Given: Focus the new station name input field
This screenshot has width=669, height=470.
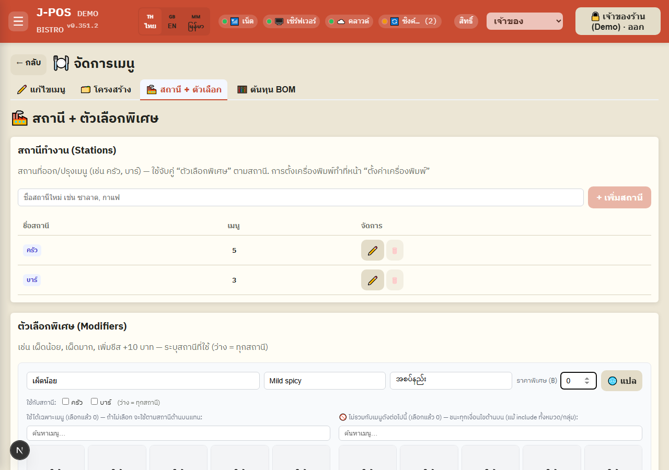Looking at the screenshot, I should click(x=301, y=197).
